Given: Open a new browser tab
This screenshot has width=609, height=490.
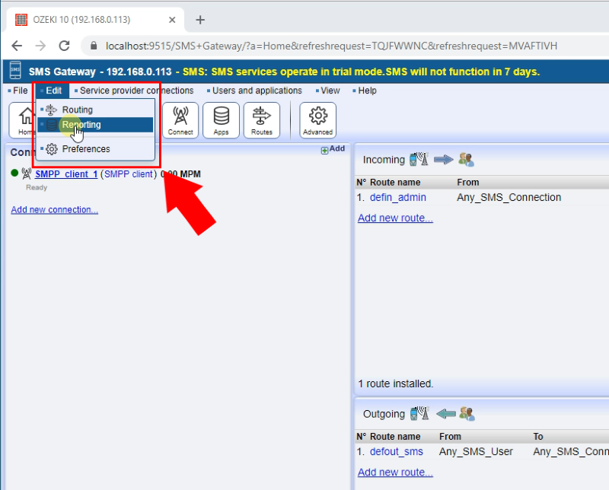Looking at the screenshot, I should (200, 20).
